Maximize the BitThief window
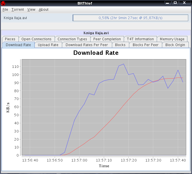The height and width of the screenshot is (174, 192). (175, 3)
